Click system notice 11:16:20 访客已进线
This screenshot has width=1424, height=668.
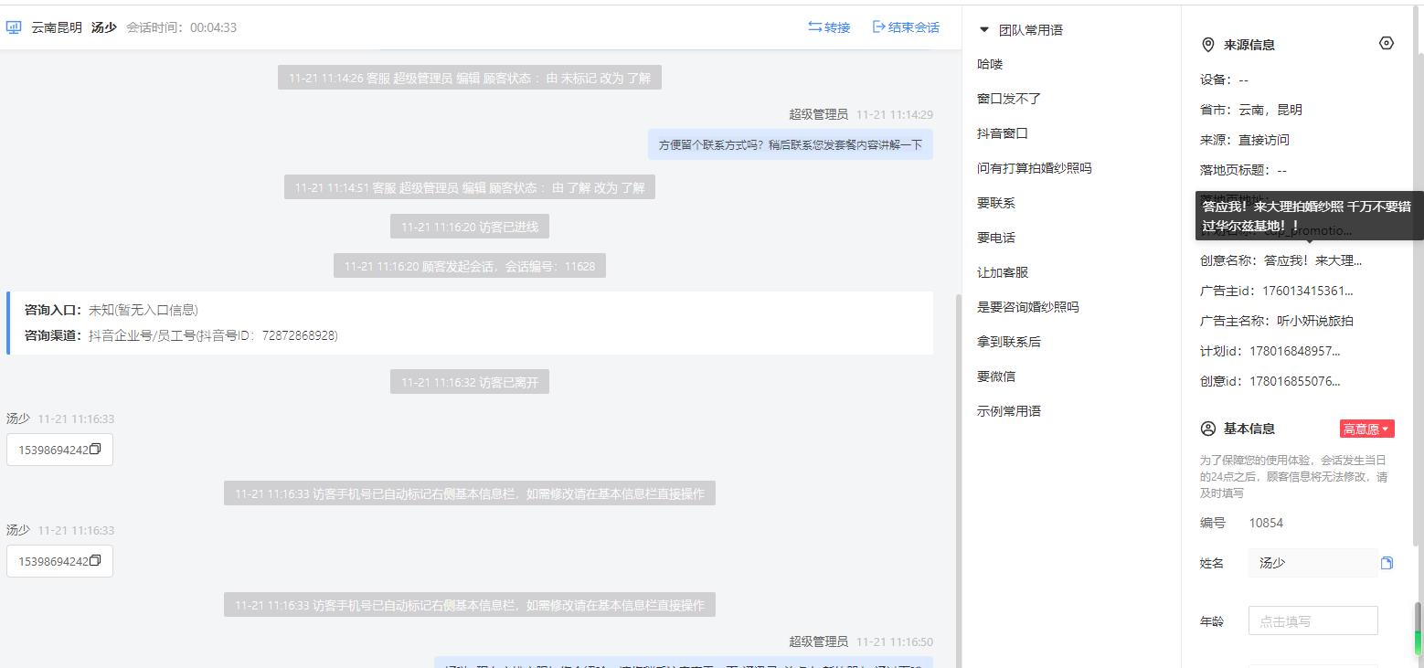(x=470, y=227)
